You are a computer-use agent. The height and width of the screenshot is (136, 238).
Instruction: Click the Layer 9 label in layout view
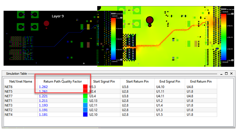click(x=58, y=16)
